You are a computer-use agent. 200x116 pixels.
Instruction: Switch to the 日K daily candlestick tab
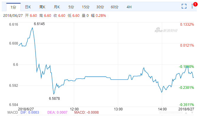coord(28,7)
